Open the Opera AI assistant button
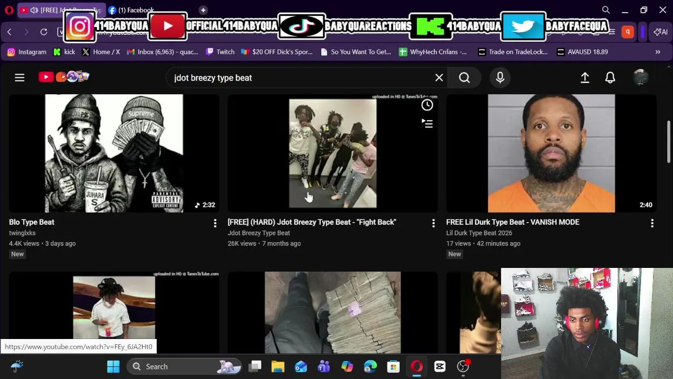Image resolution: width=673 pixels, height=379 pixels. click(x=660, y=32)
